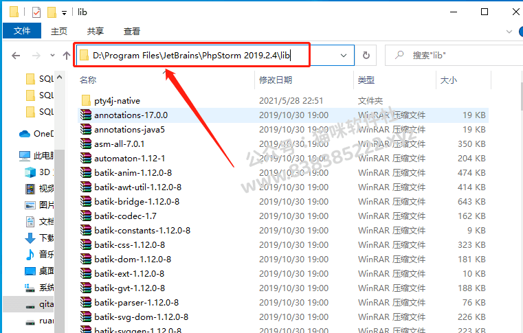Click the Forward navigation arrow
The width and height of the screenshot is (523, 333).
pos(36,56)
